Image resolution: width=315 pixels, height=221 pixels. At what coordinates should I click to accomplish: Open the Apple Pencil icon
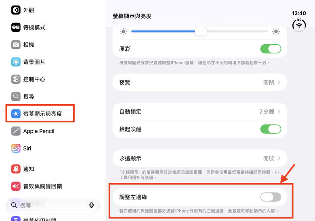click(x=16, y=131)
